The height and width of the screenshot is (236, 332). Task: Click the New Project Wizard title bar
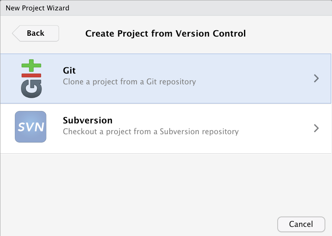(166, 8)
